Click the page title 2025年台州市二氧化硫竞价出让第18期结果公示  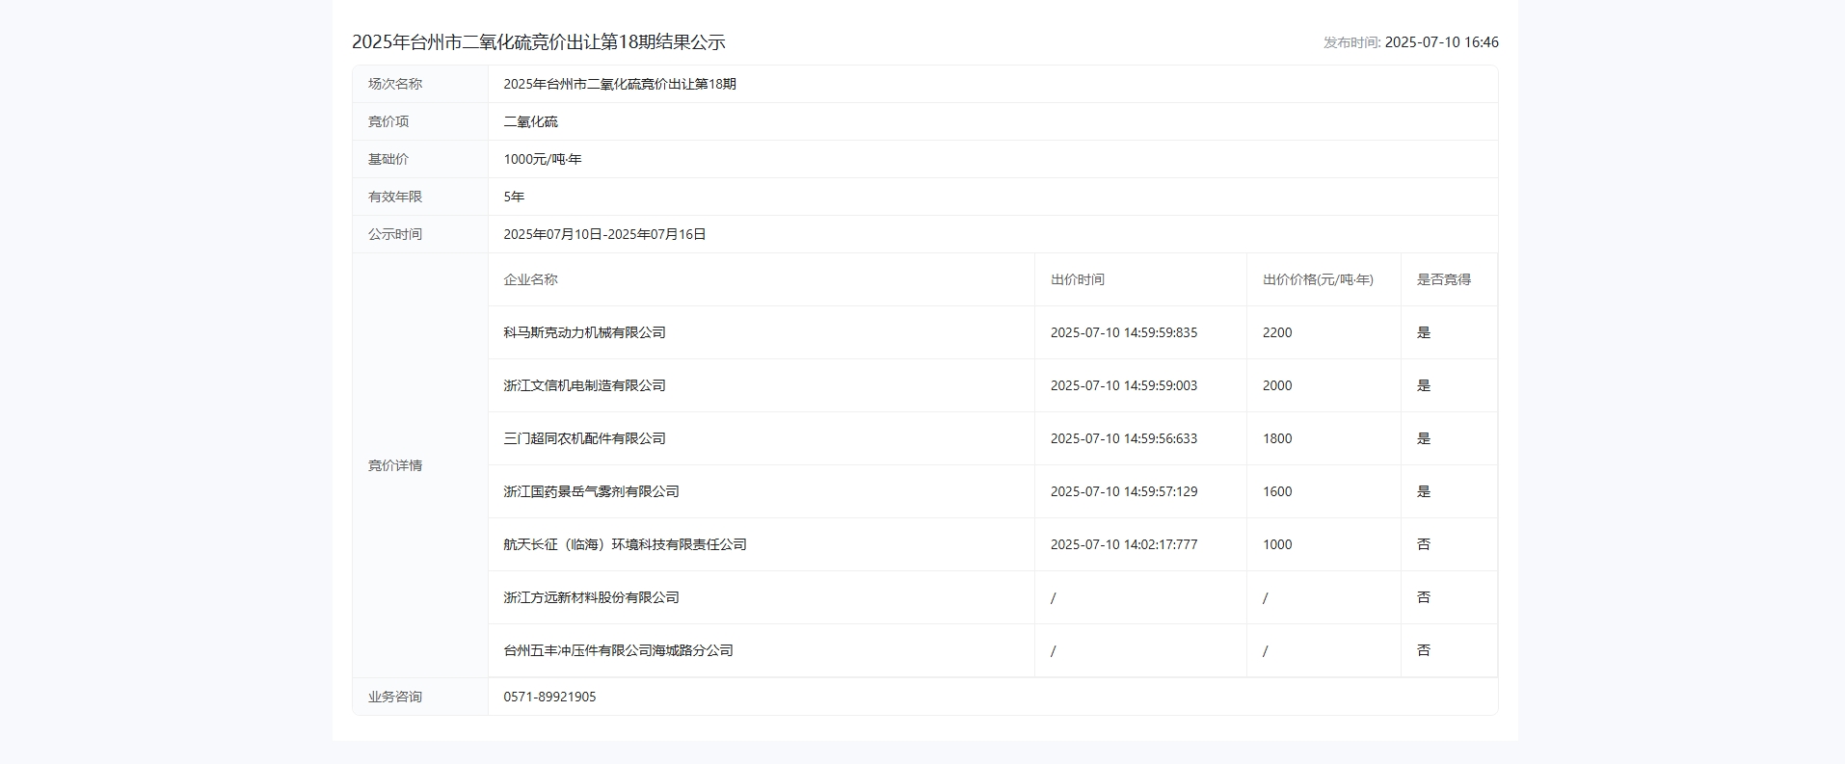tap(538, 42)
